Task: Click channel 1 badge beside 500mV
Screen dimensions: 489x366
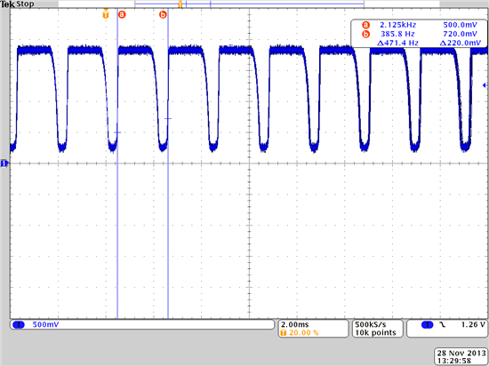Action: 19,325
